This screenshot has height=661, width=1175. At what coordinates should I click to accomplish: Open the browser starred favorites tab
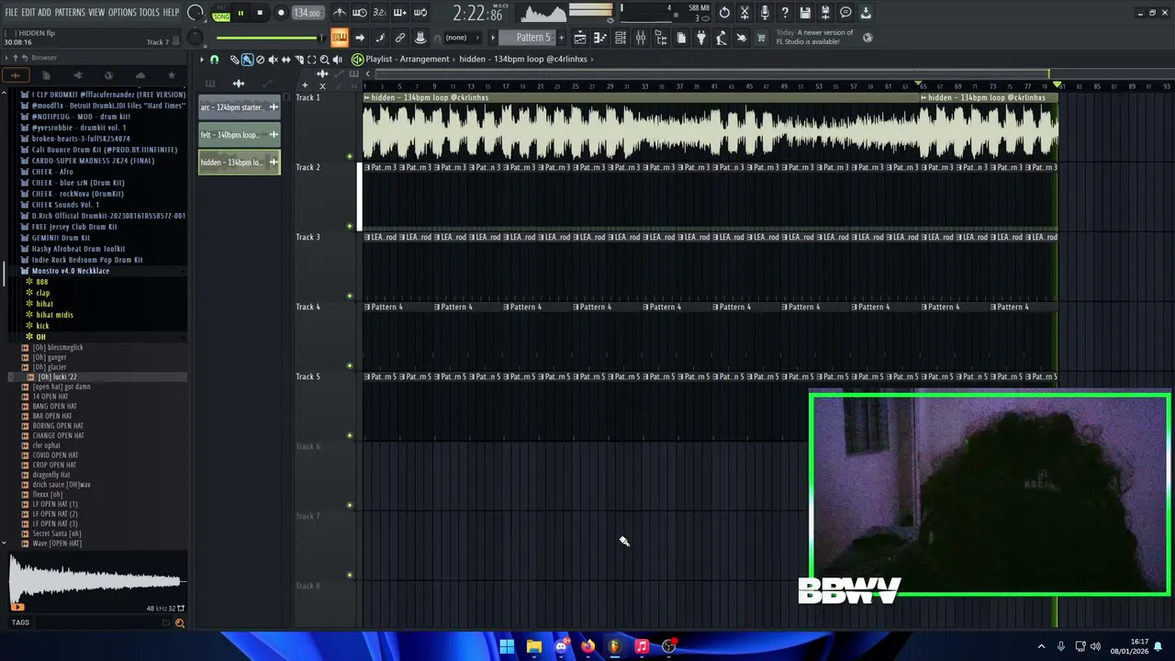coord(171,75)
